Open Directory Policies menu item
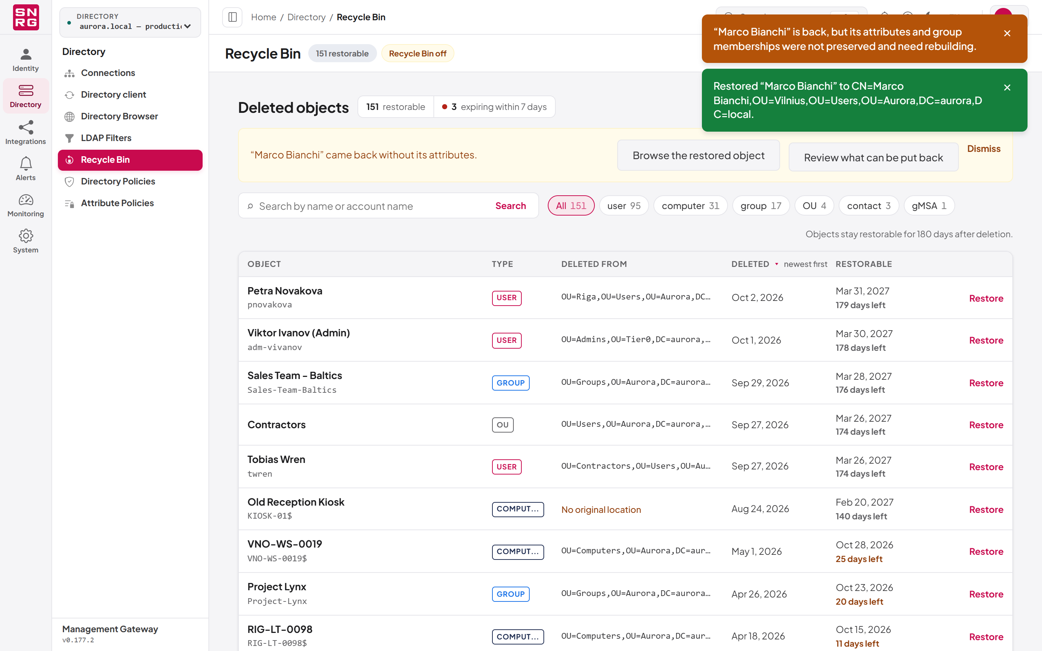 tap(130, 181)
